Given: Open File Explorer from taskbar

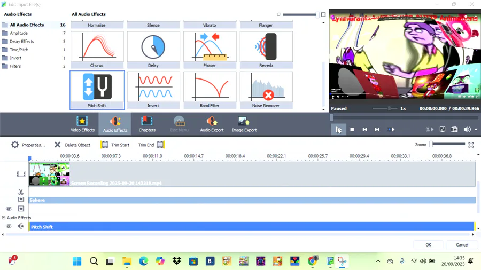Looking at the screenshot, I should (127, 261).
